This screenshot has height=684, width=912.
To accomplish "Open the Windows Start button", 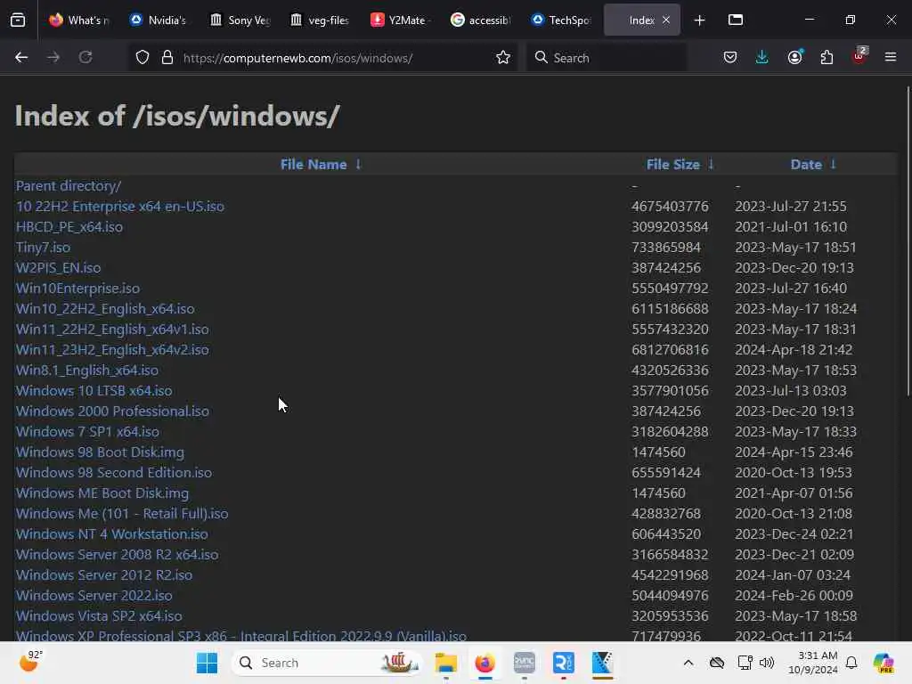I will [x=207, y=663].
